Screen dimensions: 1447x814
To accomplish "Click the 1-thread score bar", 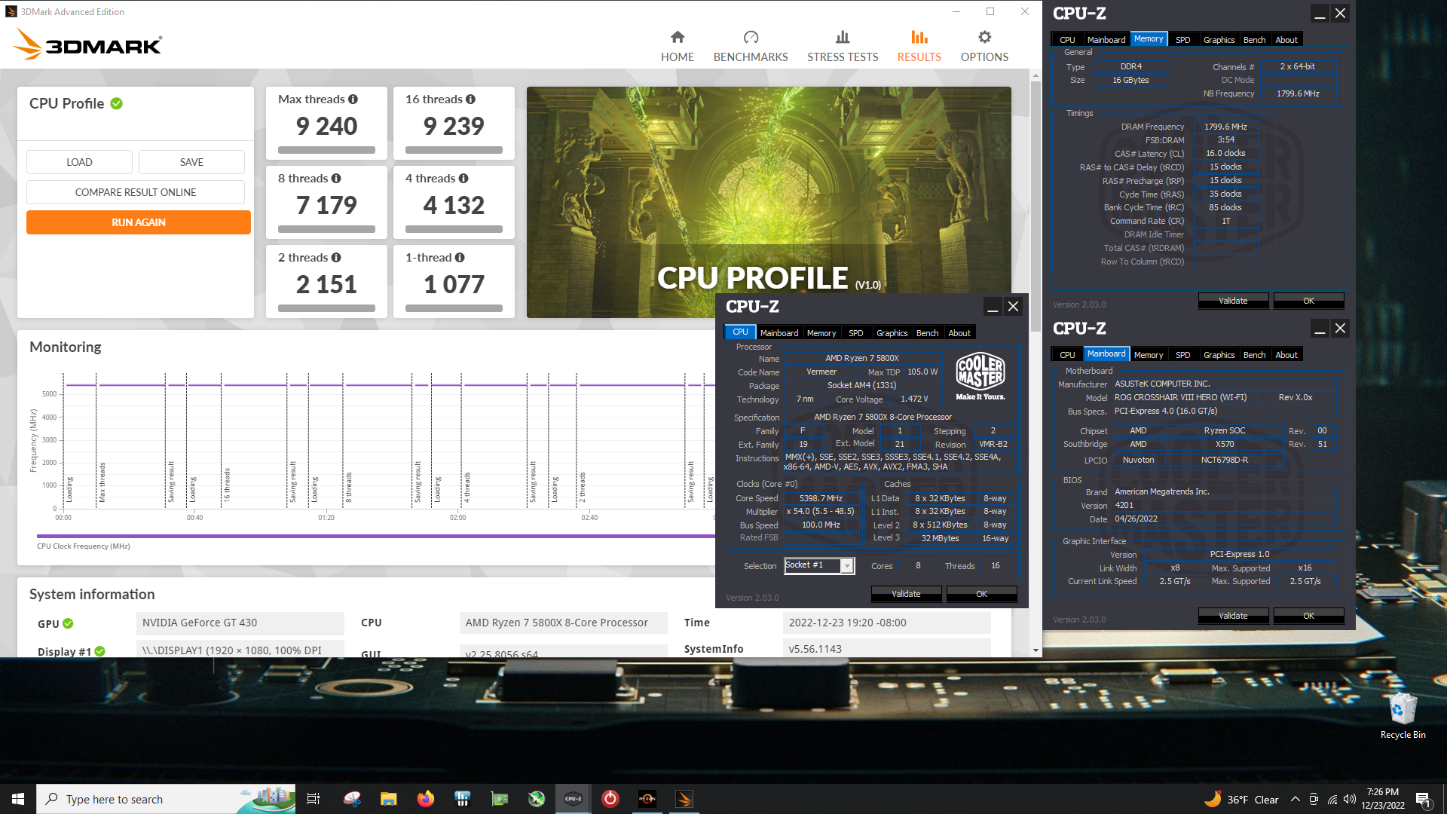I will [454, 308].
